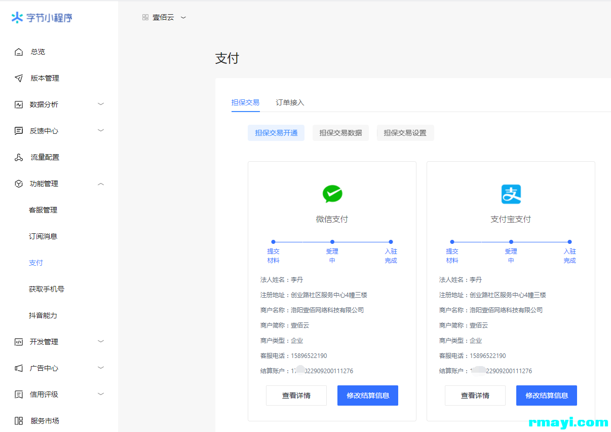Click the 支付 page heading
The image size is (611, 432).
point(227,58)
